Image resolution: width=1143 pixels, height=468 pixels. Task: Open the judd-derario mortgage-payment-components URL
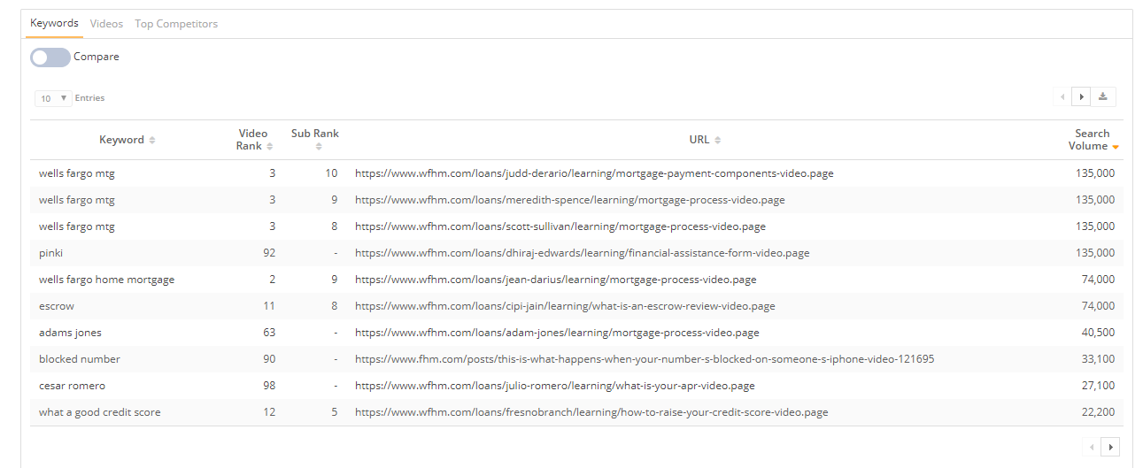[594, 173]
